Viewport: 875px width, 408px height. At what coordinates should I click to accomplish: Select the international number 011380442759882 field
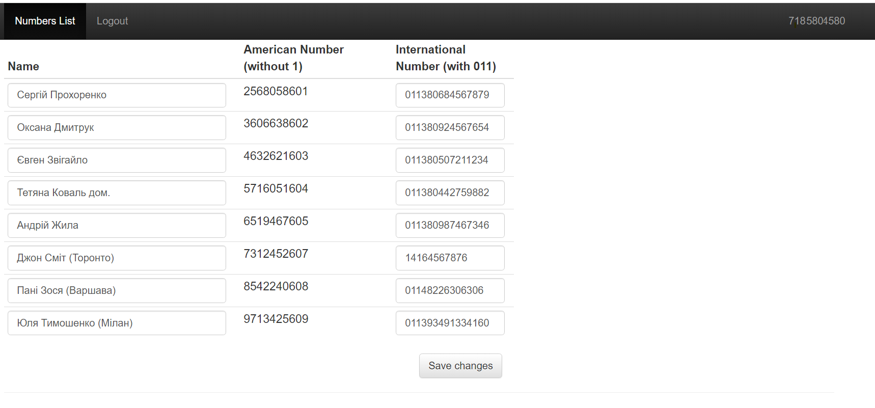pos(450,193)
